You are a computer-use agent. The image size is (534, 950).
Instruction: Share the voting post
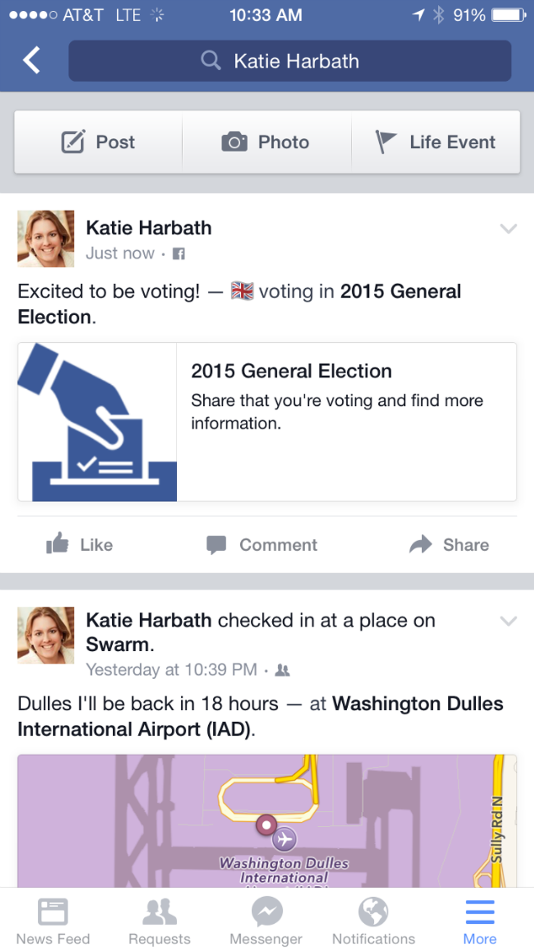[x=449, y=544]
